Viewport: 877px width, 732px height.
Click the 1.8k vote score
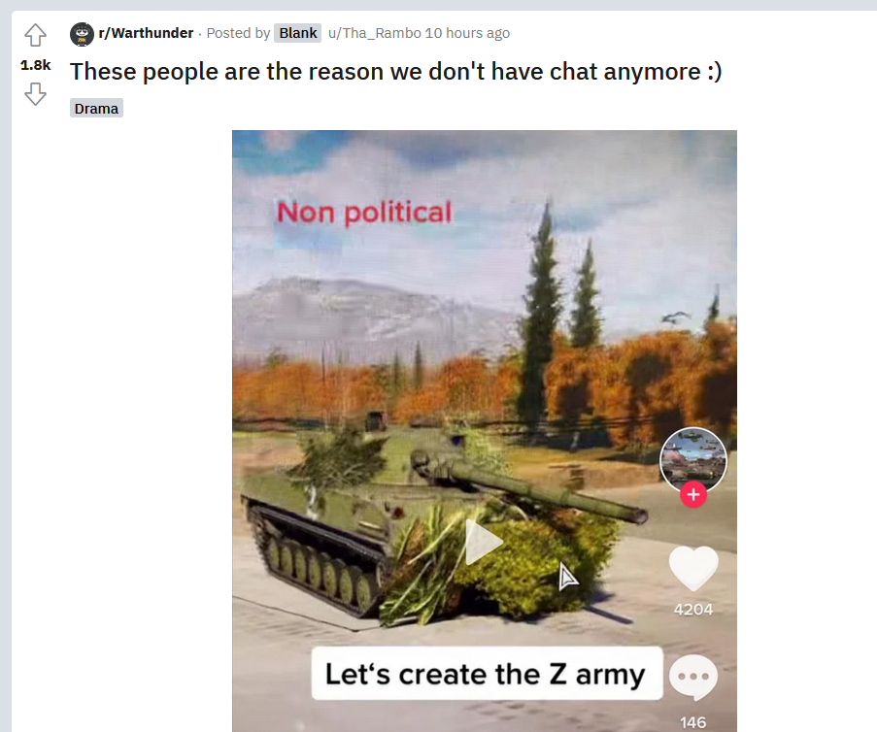[35, 65]
